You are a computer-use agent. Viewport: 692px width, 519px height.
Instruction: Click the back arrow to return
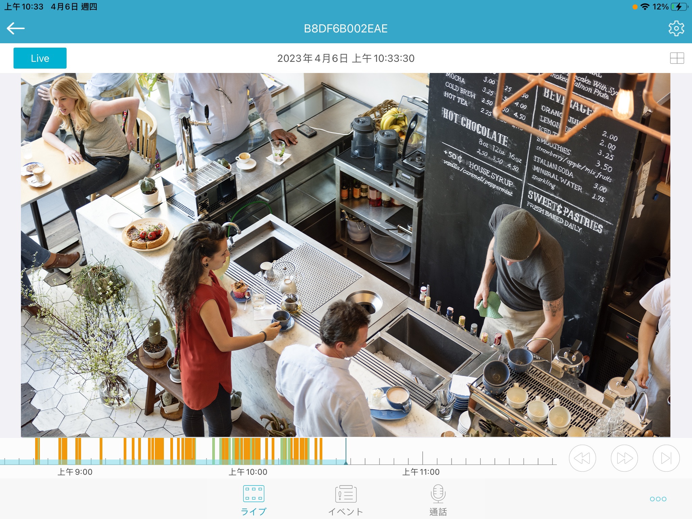tap(15, 28)
